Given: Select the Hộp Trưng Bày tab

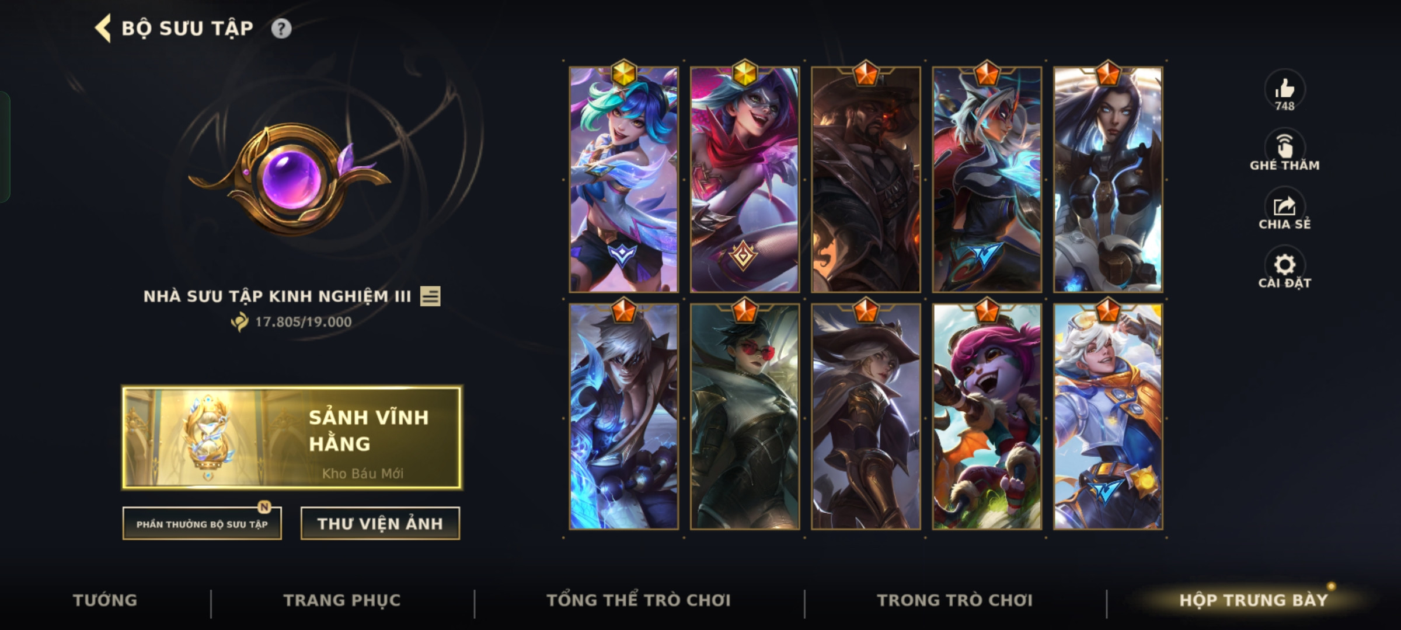Looking at the screenshot, I should (1253, 600).
